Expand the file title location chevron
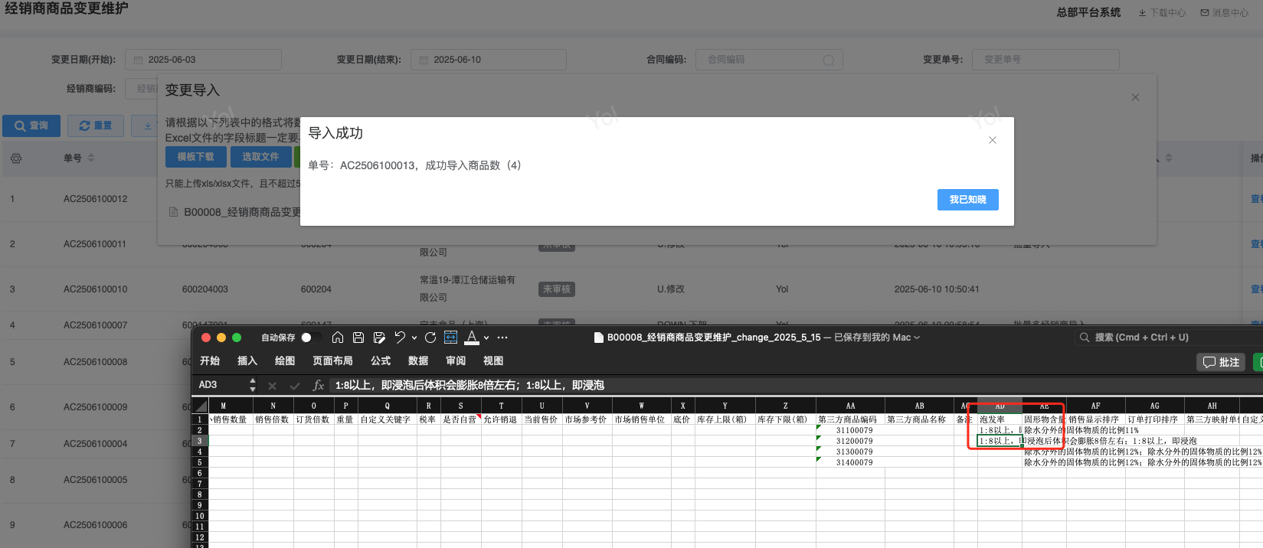The width and height of the screenshot is (1263, 548). pos(917,338)
